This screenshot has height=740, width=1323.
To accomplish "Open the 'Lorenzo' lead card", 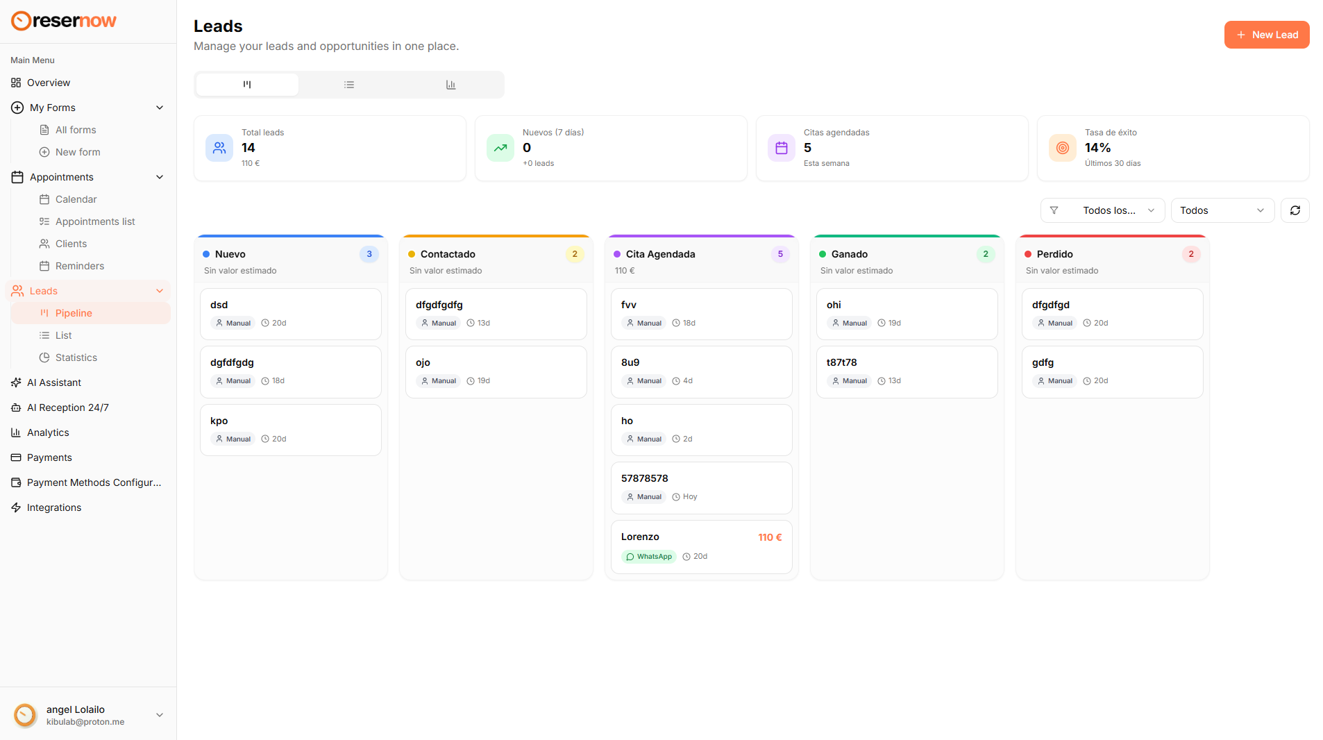I will [x=702, y=547].
